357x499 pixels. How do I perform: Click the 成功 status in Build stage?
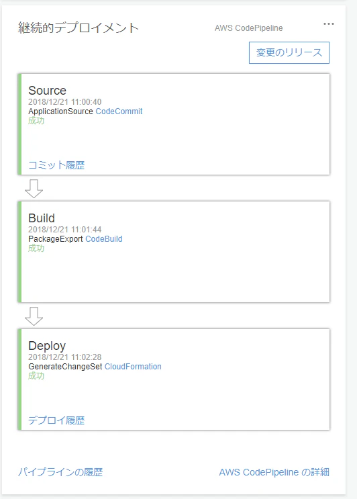click(36, 248)
